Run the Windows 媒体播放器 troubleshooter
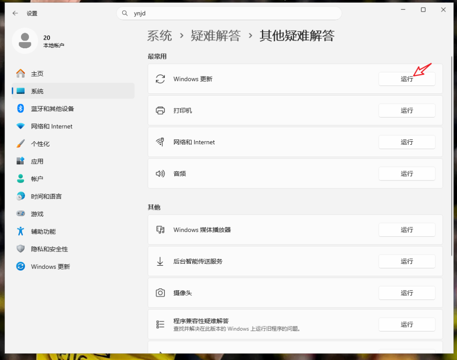 tap(407, 230)
